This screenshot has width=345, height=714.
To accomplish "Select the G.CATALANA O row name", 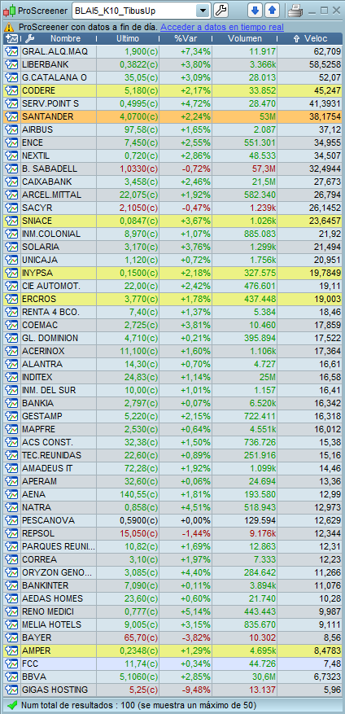I will [55, 78].
